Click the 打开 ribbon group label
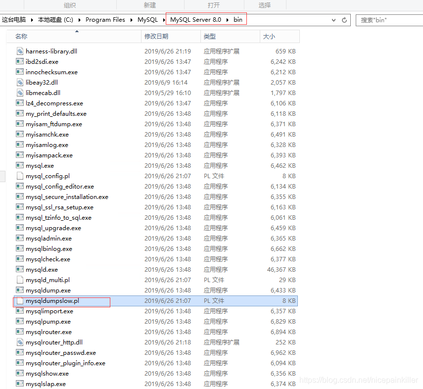423x389 pixels. tap(214, 5)
